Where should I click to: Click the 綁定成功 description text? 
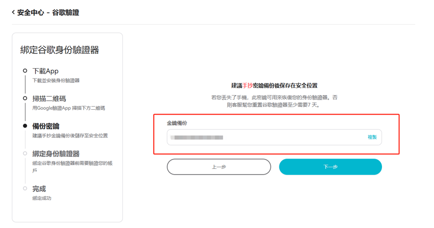coord(42,198)
